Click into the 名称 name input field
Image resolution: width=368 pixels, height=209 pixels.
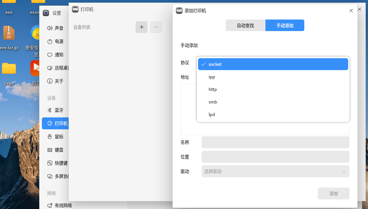coord(275,142)
